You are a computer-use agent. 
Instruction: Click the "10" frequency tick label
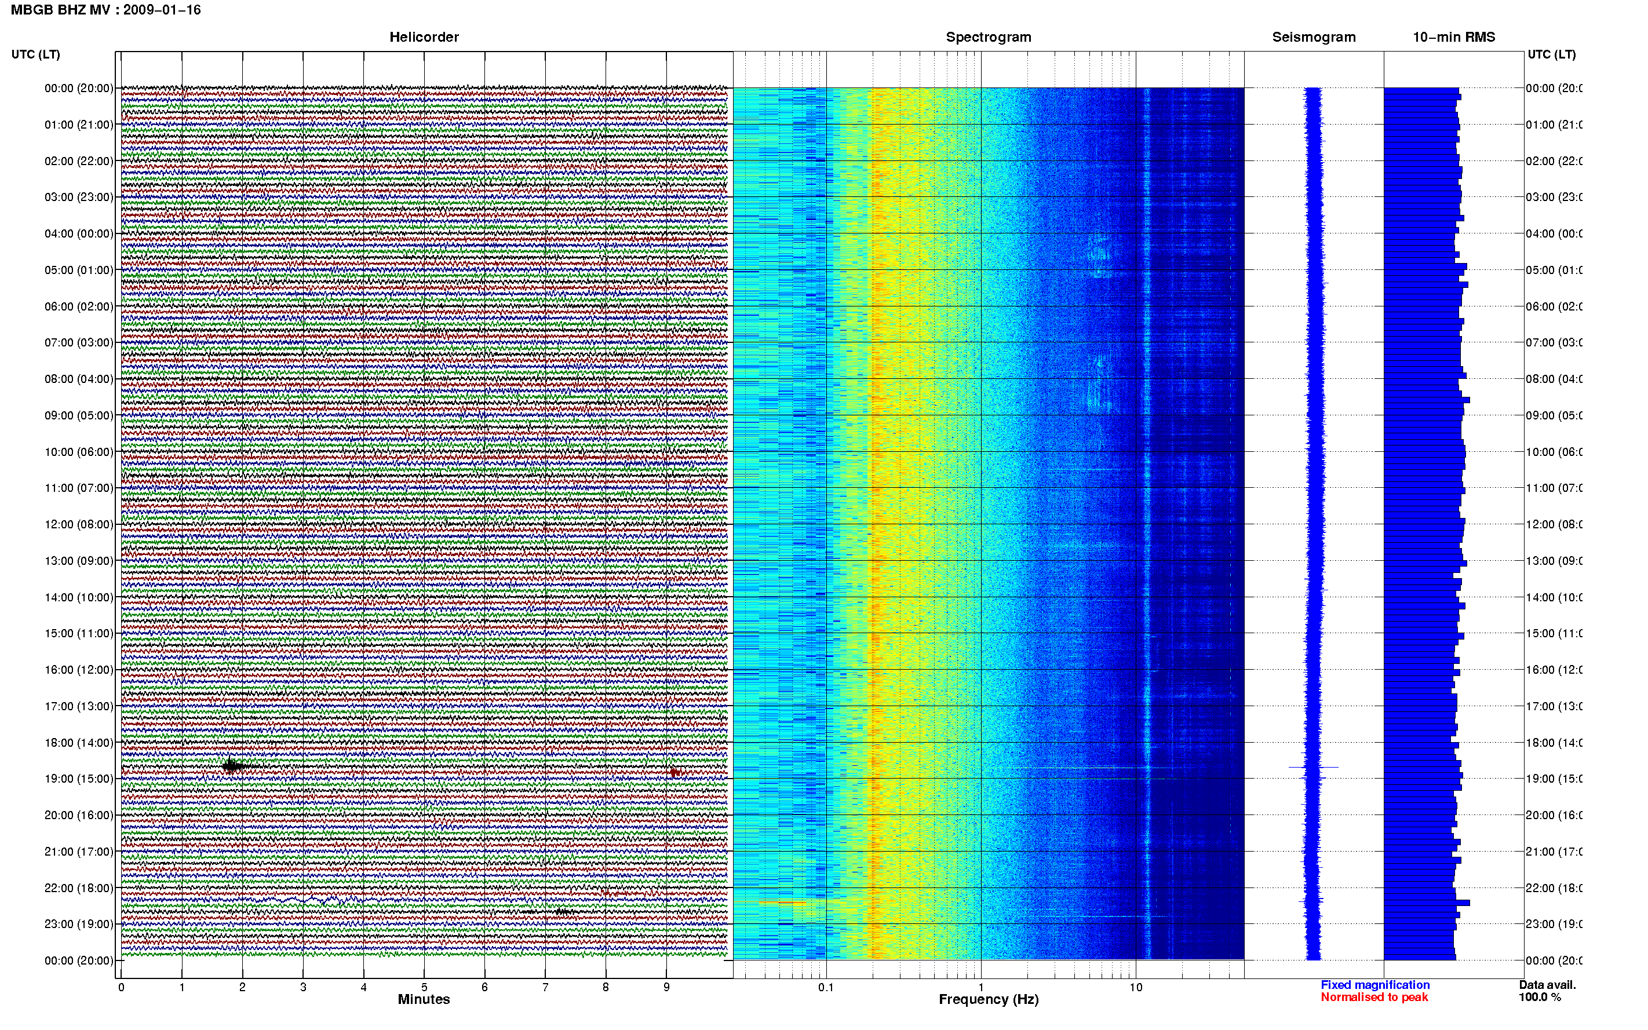tap(1136, 987)
